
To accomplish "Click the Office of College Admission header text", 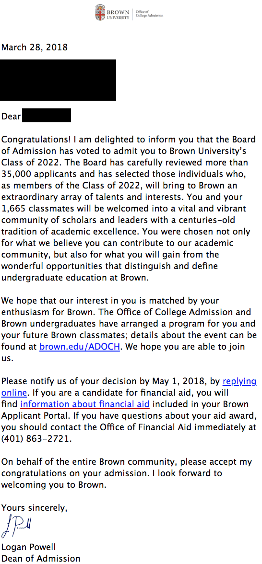I will point(149,14).
